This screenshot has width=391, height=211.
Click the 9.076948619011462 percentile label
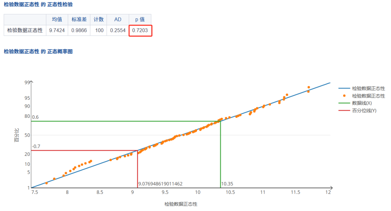pos(160,184)
